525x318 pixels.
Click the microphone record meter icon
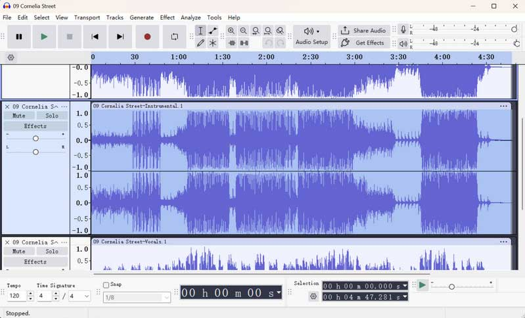pyautogui.click(x=403, y=30)
